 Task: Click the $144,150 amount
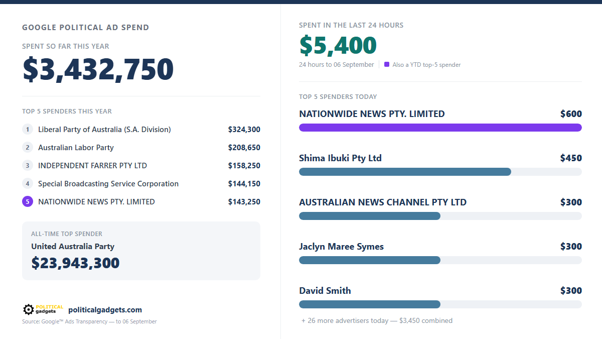pos(244,184)
